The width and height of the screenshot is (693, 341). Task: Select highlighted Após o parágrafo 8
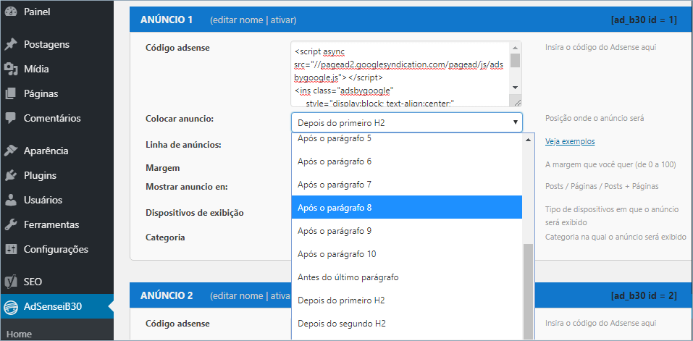[407, 208]
